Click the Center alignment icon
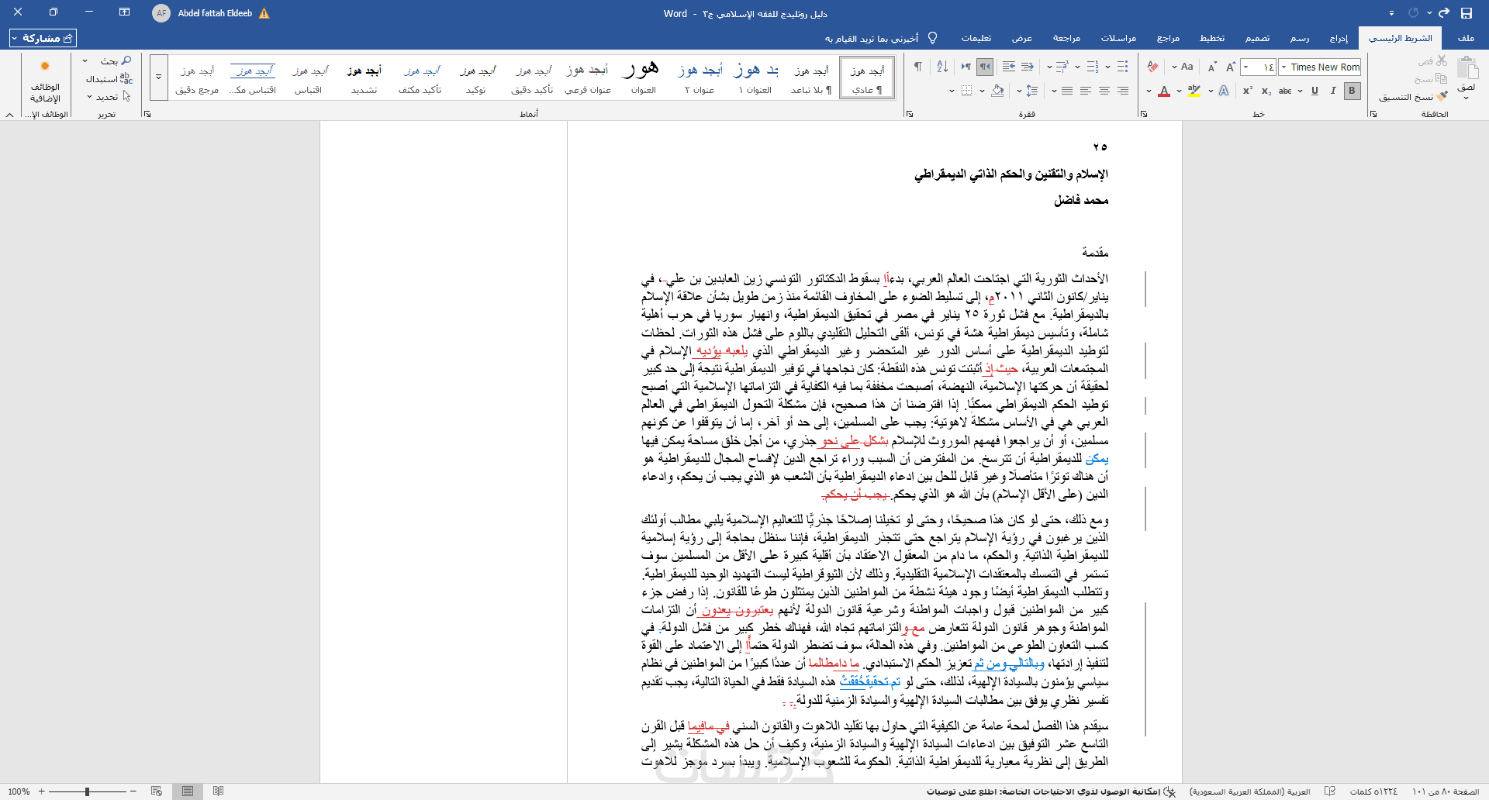Viewport: 1489px width, 800px height. (1104, 91)
